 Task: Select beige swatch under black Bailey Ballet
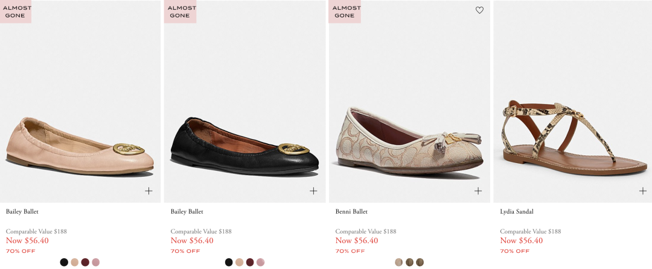click(x=239, y=262)
